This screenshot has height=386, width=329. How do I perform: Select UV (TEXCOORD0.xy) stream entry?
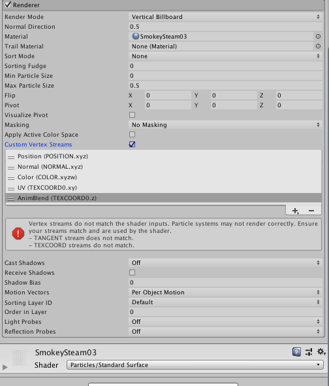(x=163, y=188)
